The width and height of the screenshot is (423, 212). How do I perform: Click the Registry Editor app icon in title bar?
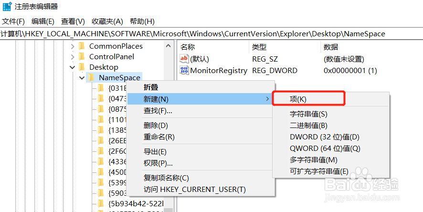pyautogui.click(x=7, y=6)
